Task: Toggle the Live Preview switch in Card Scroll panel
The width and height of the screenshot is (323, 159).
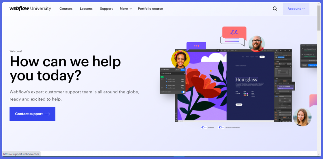Action: [x=183, y=92]
